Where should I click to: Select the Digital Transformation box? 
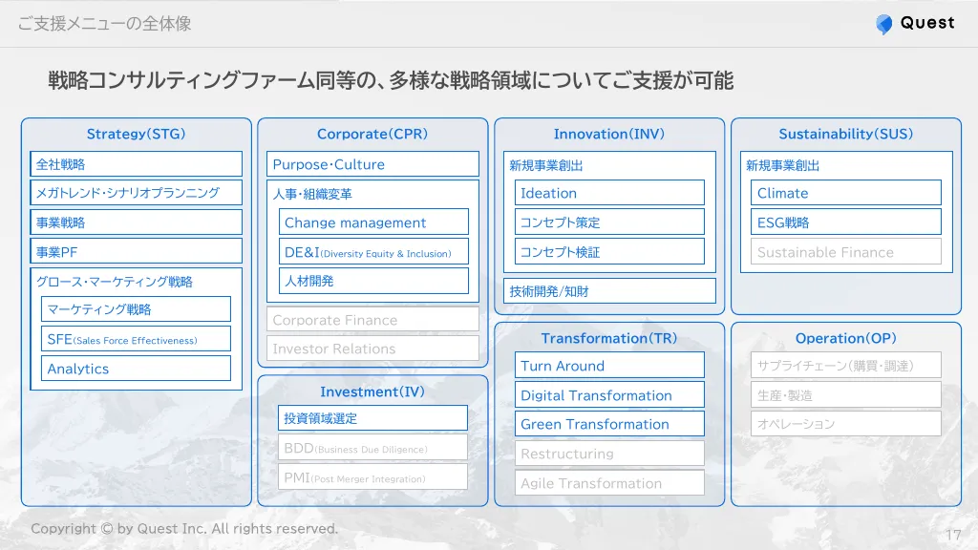(x=609, y=394)
